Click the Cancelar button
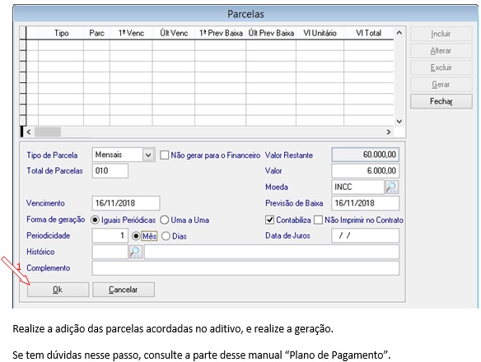 pyautogui.click(x=124, y=290)
